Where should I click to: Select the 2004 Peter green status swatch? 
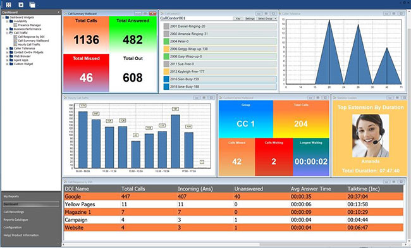point(166,41)
